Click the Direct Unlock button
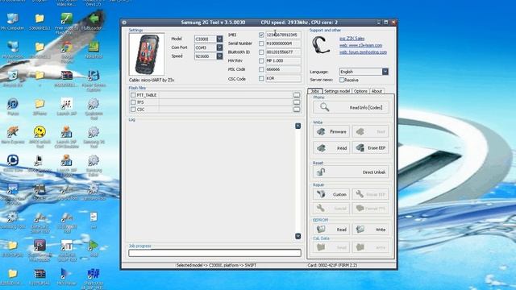Image resolution: width=516 pixels, height=290 pixels. pos(351,172)
